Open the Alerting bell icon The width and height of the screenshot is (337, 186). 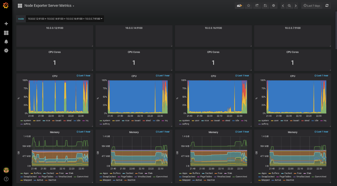coord(6,42)
